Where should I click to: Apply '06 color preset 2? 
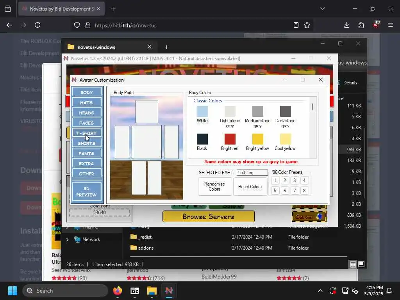[x=285, y=180]
